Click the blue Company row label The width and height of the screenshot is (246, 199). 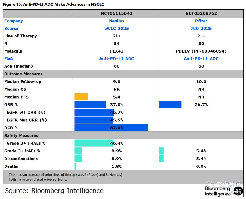pyautogui.click(x=13, y=21)
